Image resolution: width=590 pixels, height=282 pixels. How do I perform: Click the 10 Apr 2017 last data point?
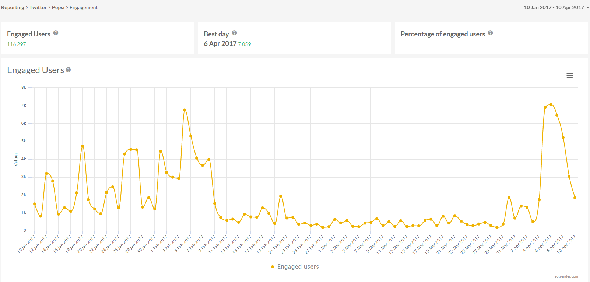point(575,198)
